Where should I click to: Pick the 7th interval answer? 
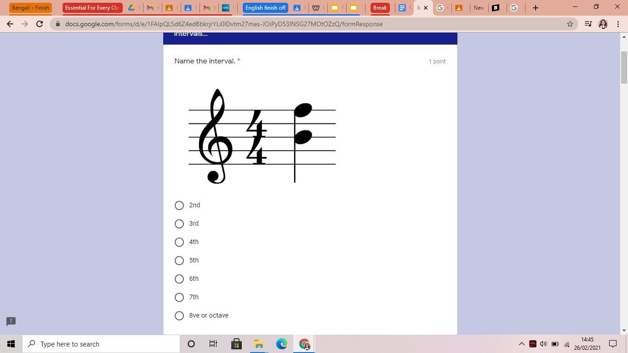(179, 297)
